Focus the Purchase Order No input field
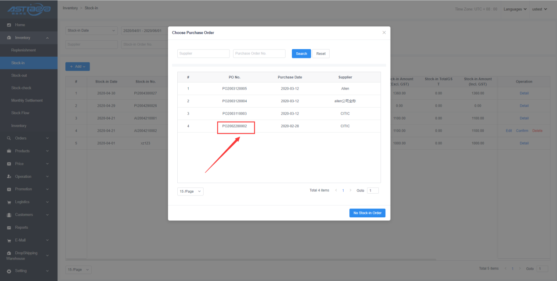The width and height of the screenshot is (557, 281). click(x=259, y=54)
